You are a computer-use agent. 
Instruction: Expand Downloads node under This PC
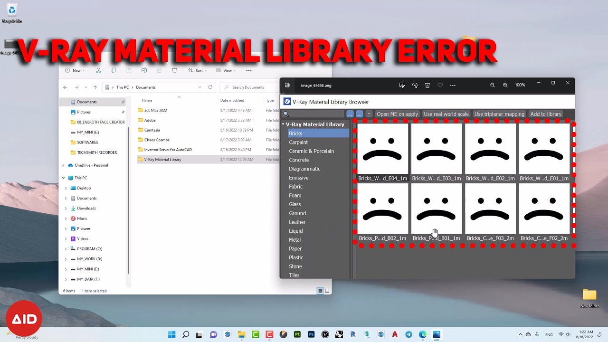[x=66, y=208]
